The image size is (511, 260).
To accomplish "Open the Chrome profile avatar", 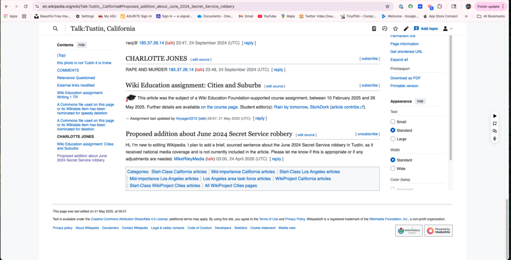I will 468,6.
